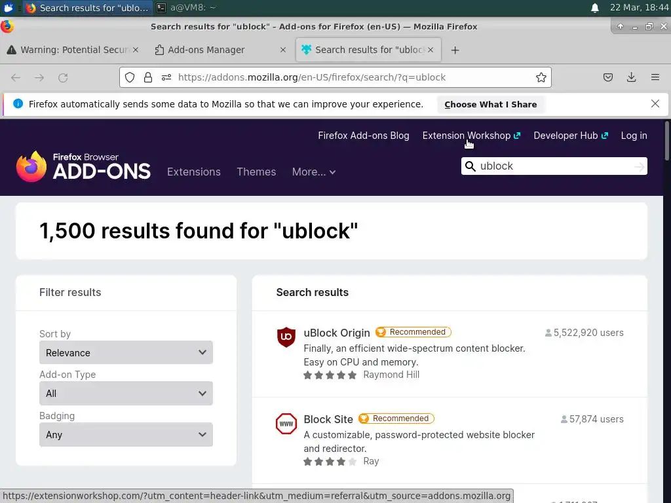Open the Firefox downloads panel
Viewport: 671px width, 503px height.
pyautogui.click(x=632, y=77)
